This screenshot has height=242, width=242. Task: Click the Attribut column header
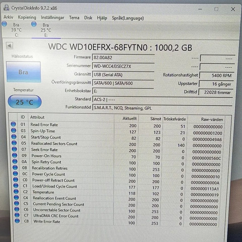tap(71, 118)
